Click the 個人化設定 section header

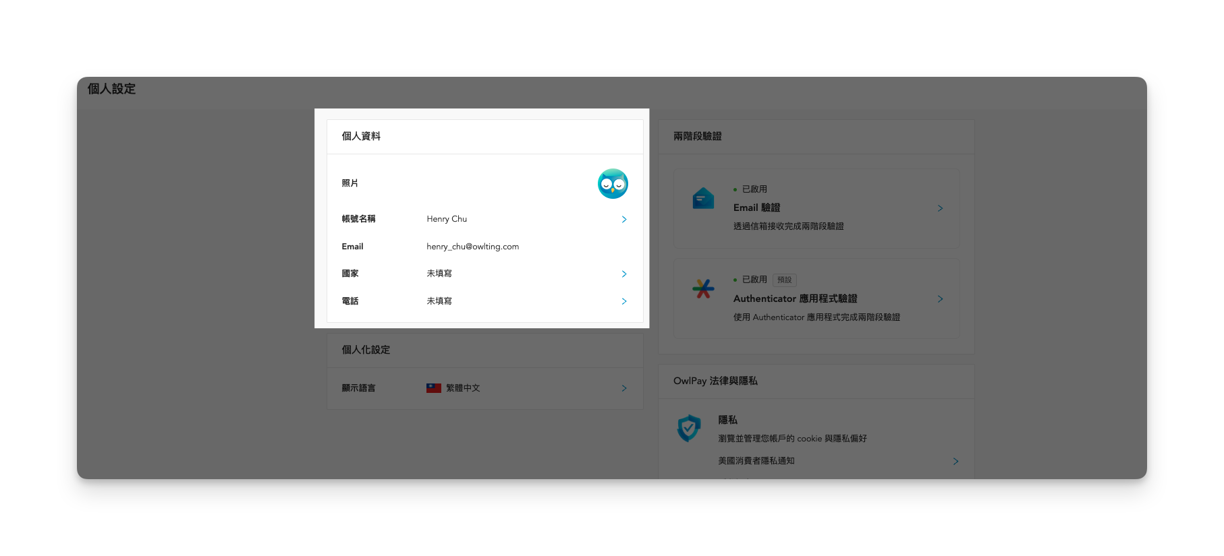(x=366, y=350)
